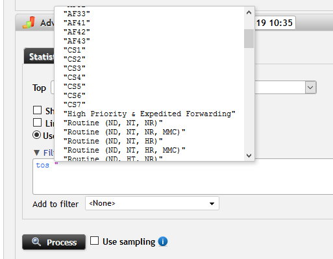This screenshot has width=333, height=259.
Task: Pick "CS5" tos value
Action: click(x=75, y=86)
